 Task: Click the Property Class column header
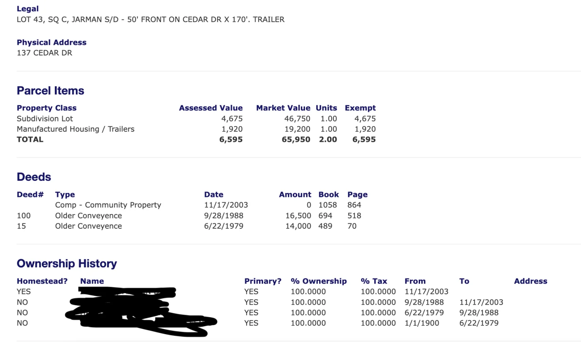tap(46, 108)
